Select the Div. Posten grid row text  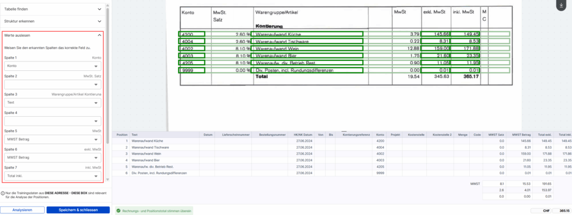pos(159,173)
